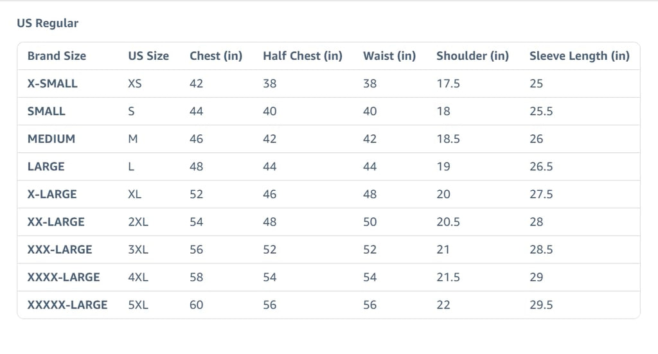
Task: Select the XXXXX-LARGE row label
Action: coord(67,305)
